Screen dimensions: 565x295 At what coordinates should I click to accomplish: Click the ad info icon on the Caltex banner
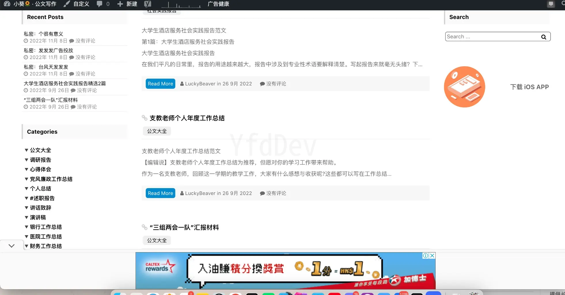425,256
